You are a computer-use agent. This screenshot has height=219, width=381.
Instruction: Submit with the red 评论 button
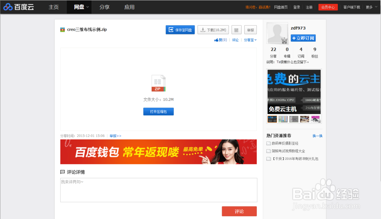(x=239, y=211)
